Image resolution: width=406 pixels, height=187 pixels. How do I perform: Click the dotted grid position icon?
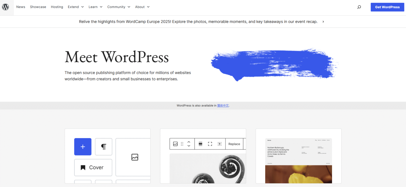220,144
